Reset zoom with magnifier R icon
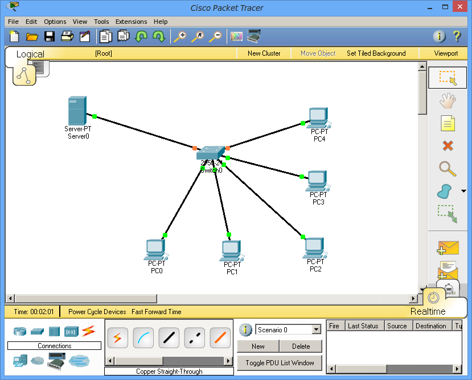 point(198,37)
